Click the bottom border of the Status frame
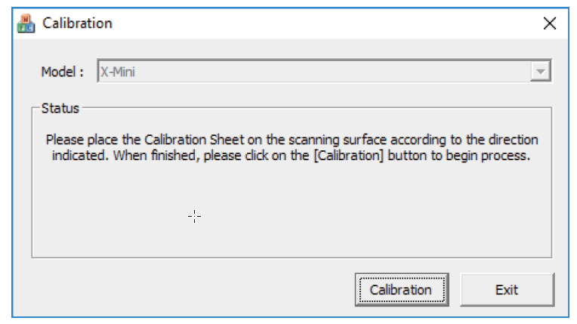The height and width of the screenshot is (324, 577). [292, 258]
